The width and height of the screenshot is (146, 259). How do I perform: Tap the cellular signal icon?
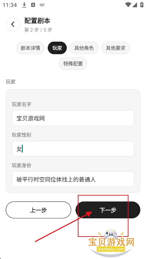click(x=135, y=5)
